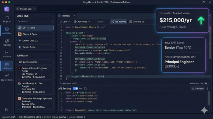The width and height of the screenshot is (213, 119).
Task: Click the search magnifier icon in Model Hub
Action: [x=19, y=21]
